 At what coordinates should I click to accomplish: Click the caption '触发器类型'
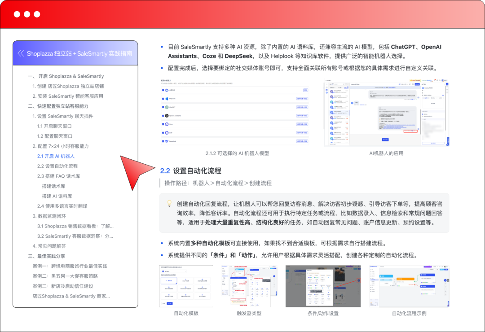(x=249, y=314)
